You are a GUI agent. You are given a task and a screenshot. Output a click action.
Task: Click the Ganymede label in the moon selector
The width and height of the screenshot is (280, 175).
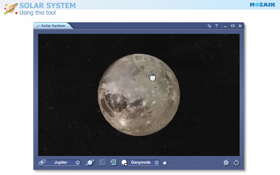[141, 162]
